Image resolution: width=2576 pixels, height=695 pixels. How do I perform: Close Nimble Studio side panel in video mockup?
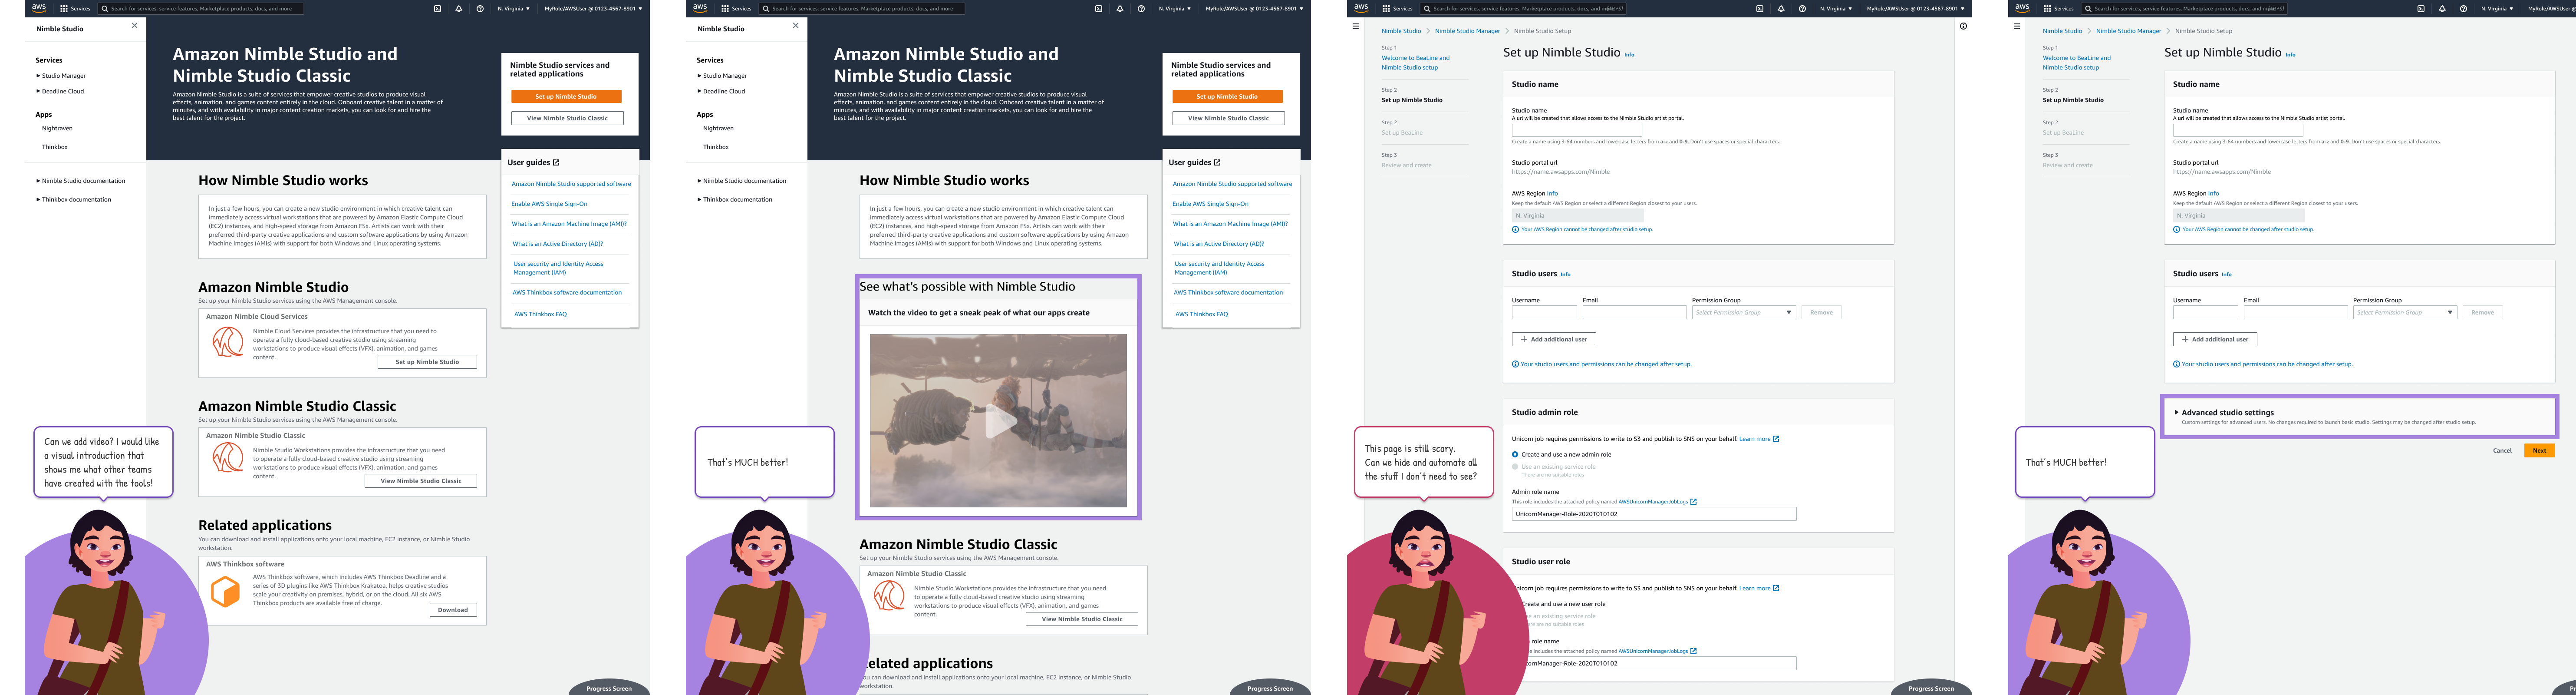coord(796,26)
